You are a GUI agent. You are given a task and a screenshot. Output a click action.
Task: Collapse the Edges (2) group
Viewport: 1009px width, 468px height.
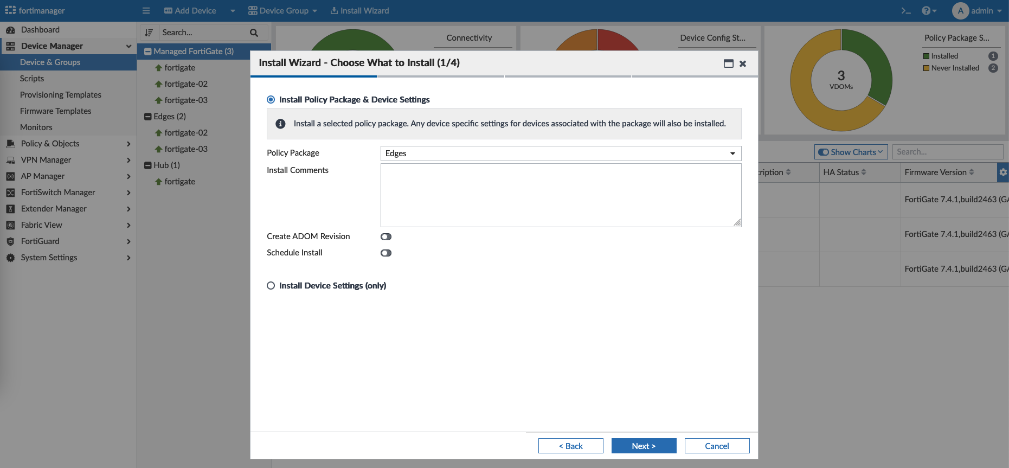(x=147, y=117)
